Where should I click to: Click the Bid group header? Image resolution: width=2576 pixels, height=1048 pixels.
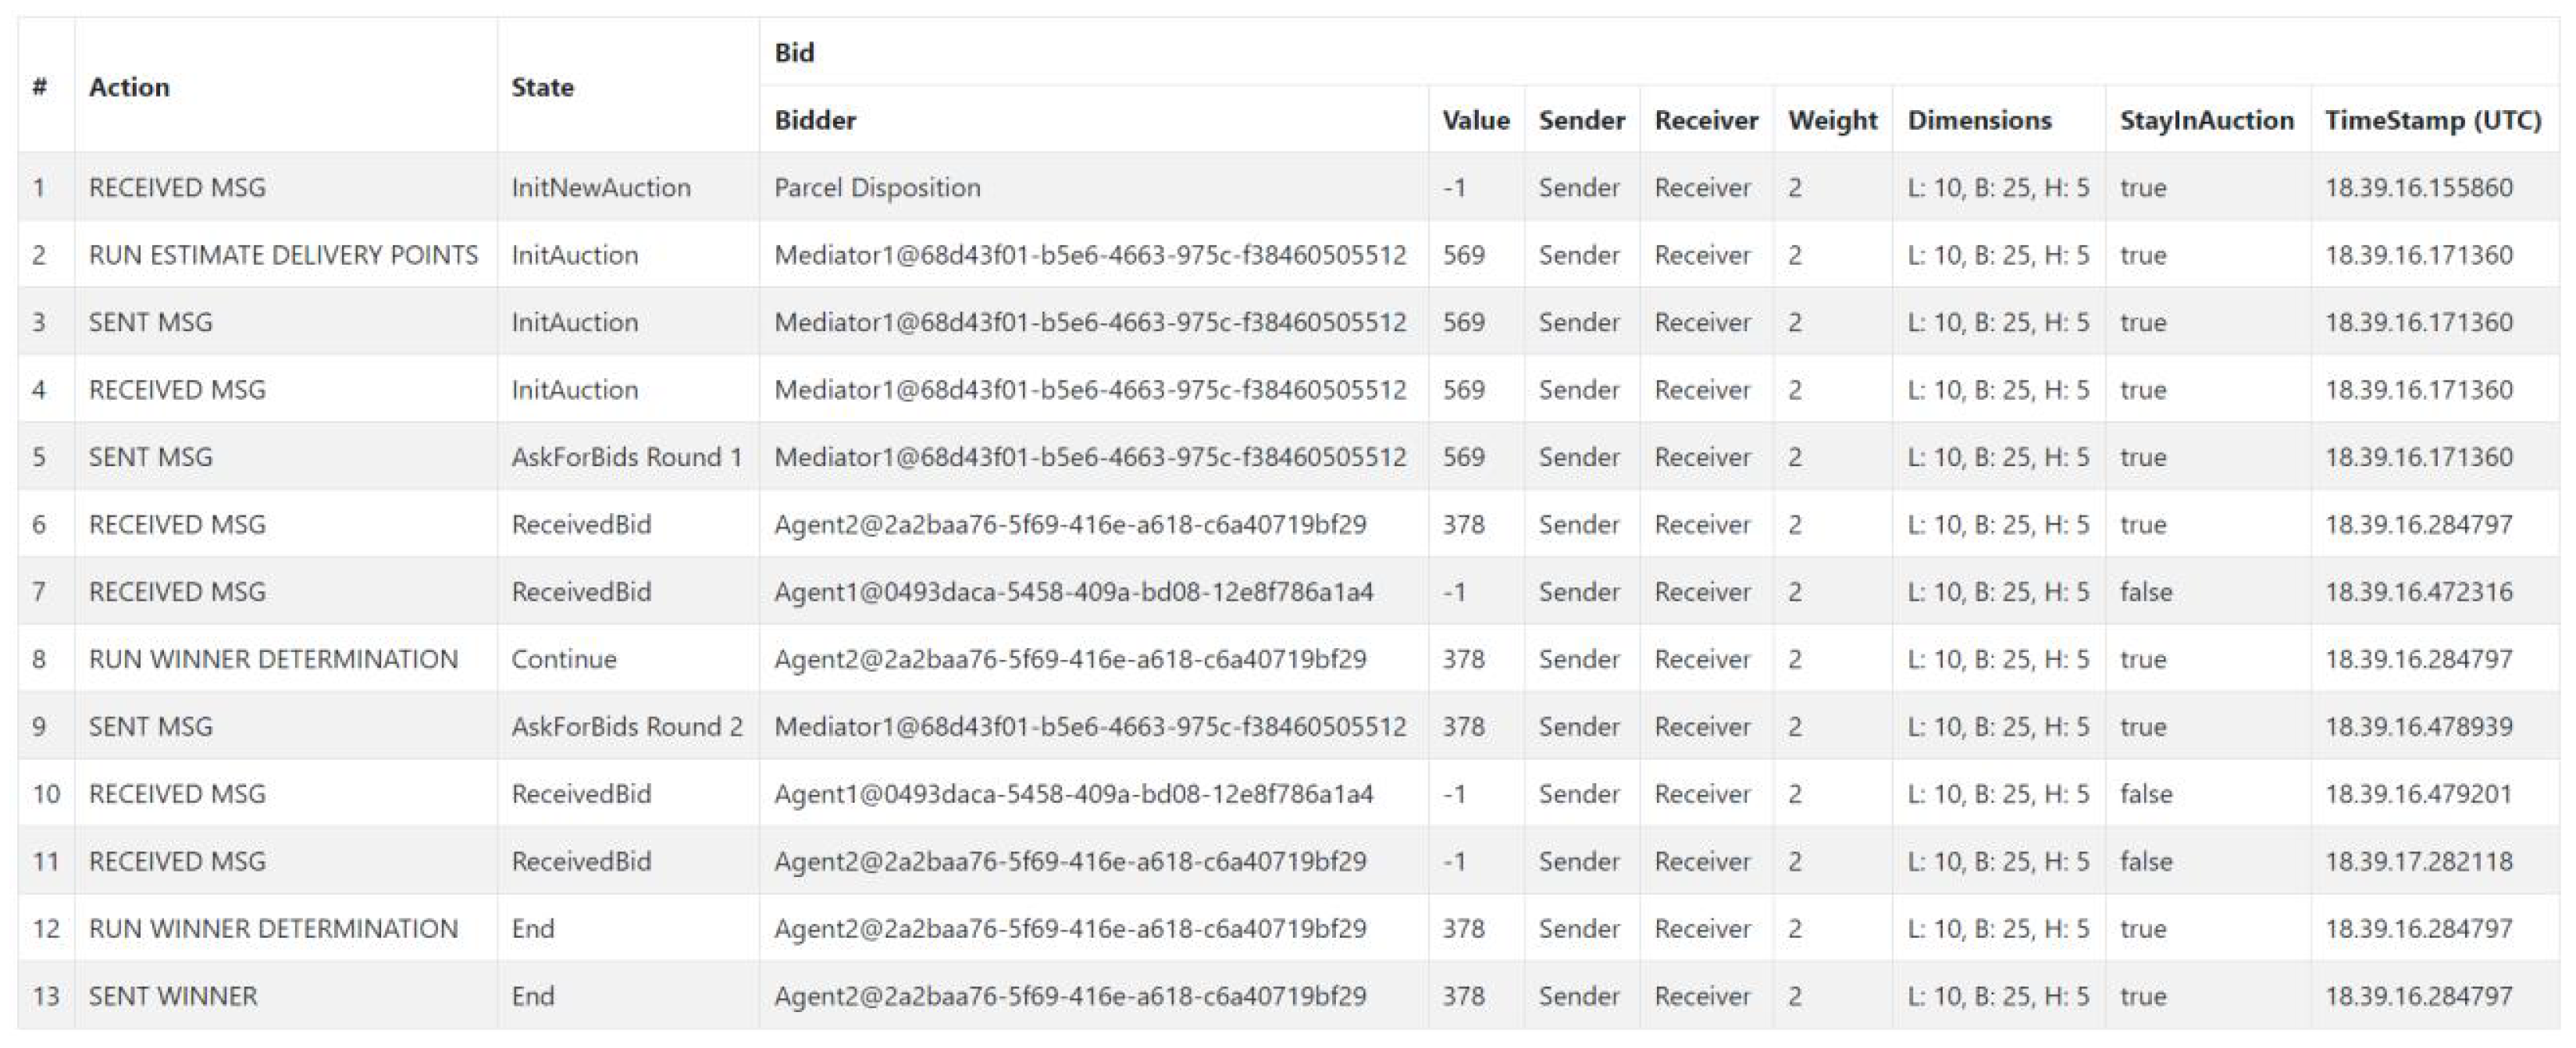point(794,52)
